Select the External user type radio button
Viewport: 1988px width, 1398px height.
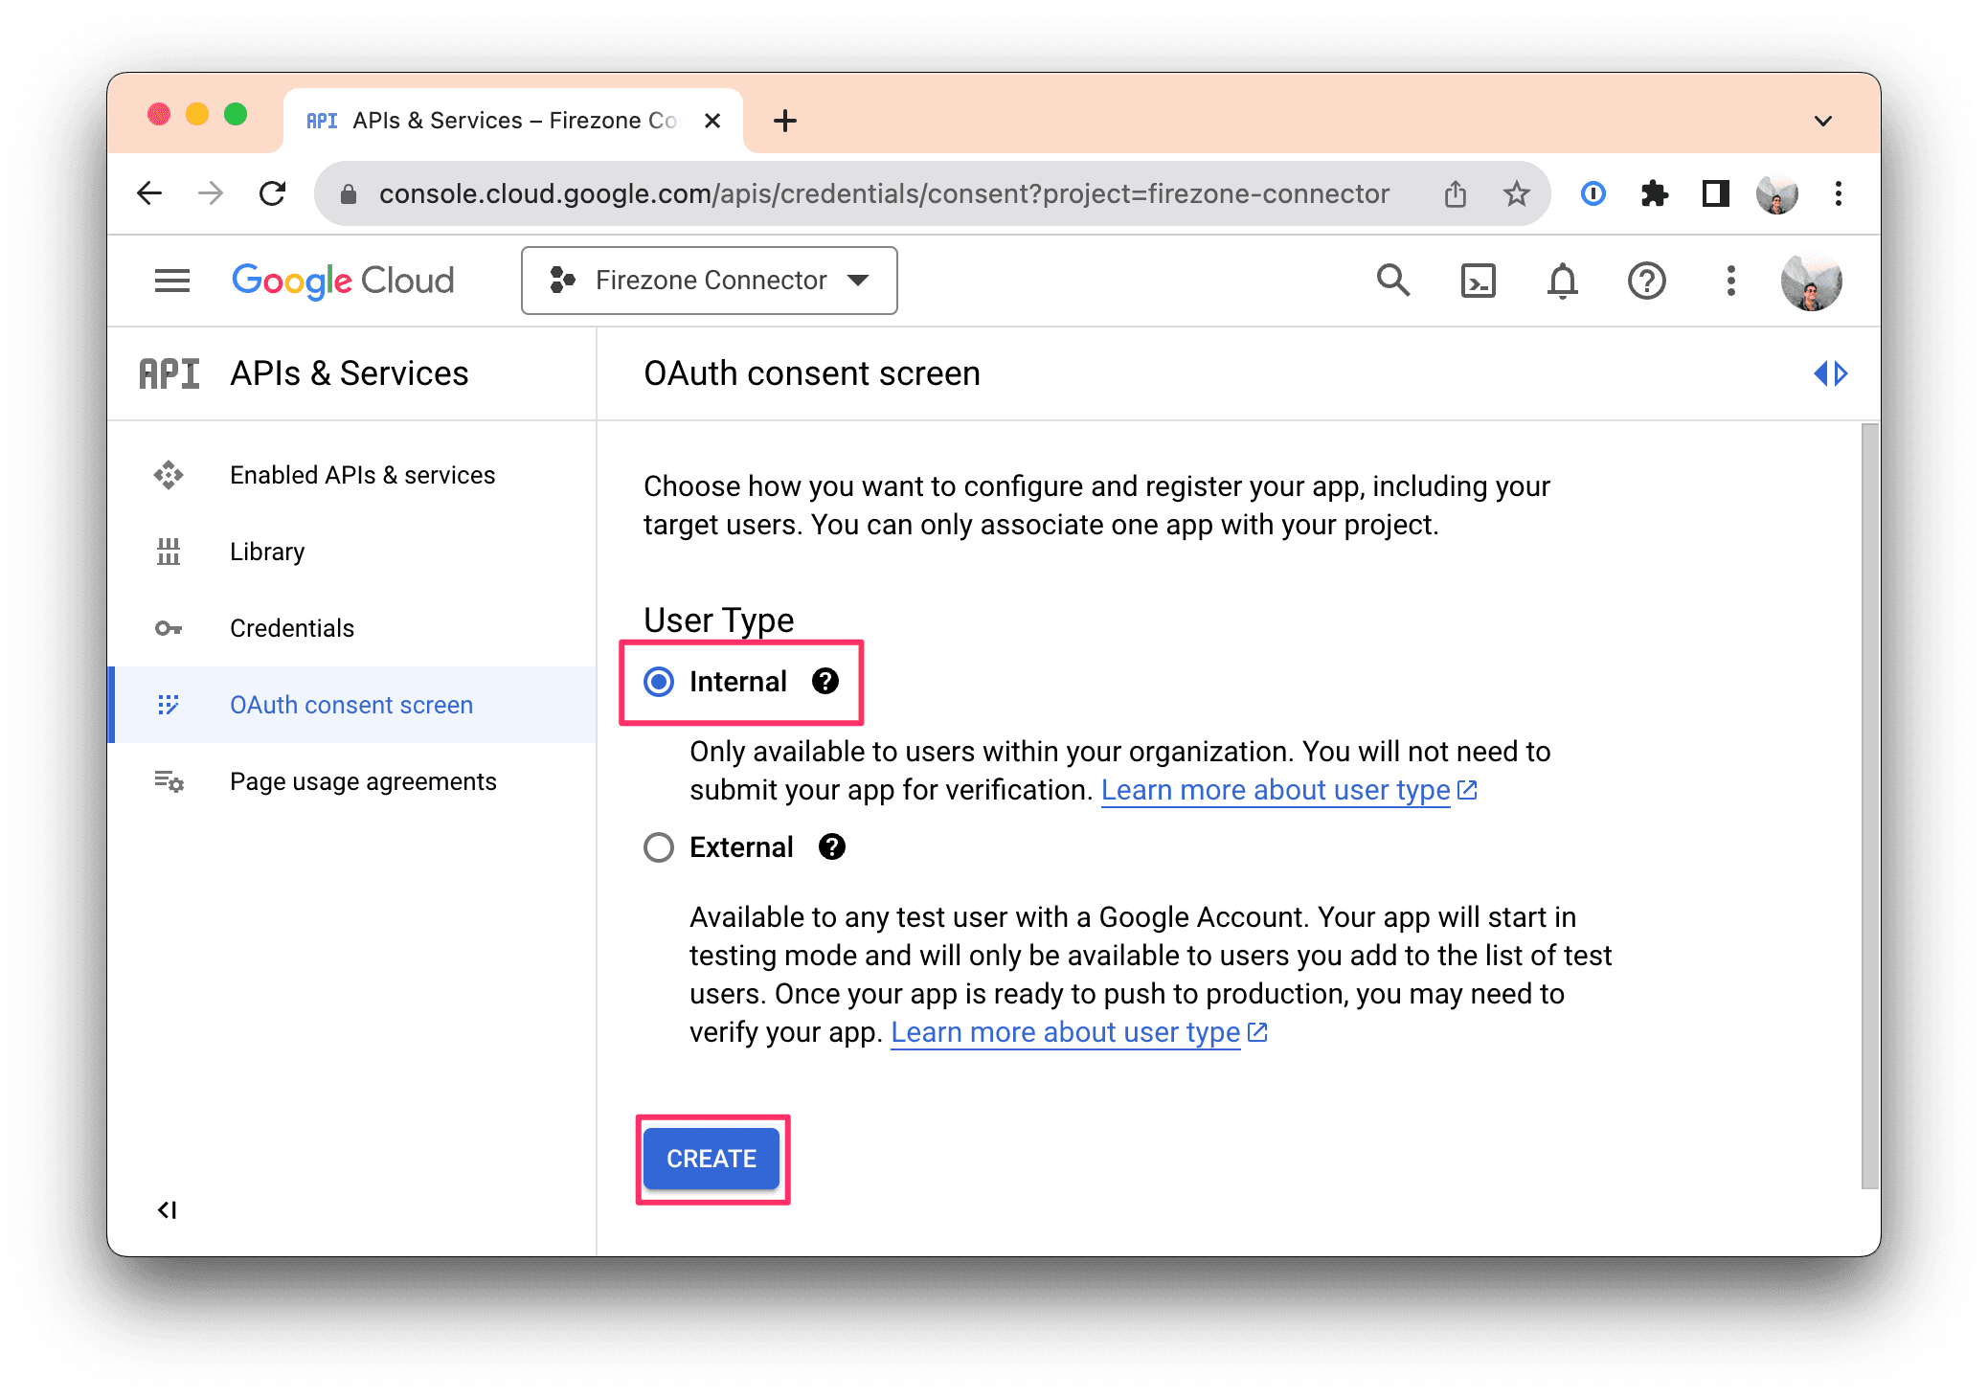tap(661, 846)
